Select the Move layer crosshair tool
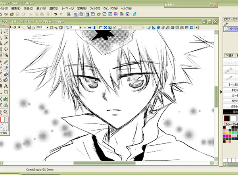Image resolution: width=238 pixels, height=175 pixels. pos(6,49)
